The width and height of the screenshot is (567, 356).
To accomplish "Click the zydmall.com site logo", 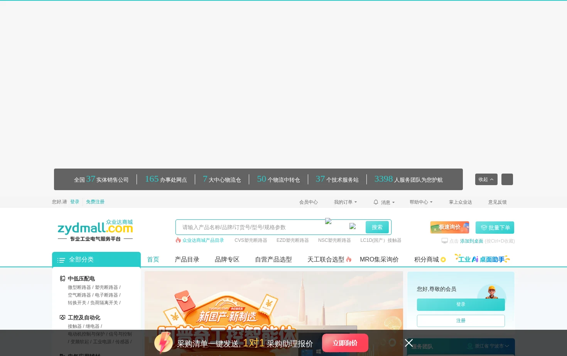I will 95,231.
